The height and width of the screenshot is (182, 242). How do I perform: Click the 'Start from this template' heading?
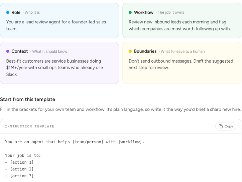(x=27, y=99)
